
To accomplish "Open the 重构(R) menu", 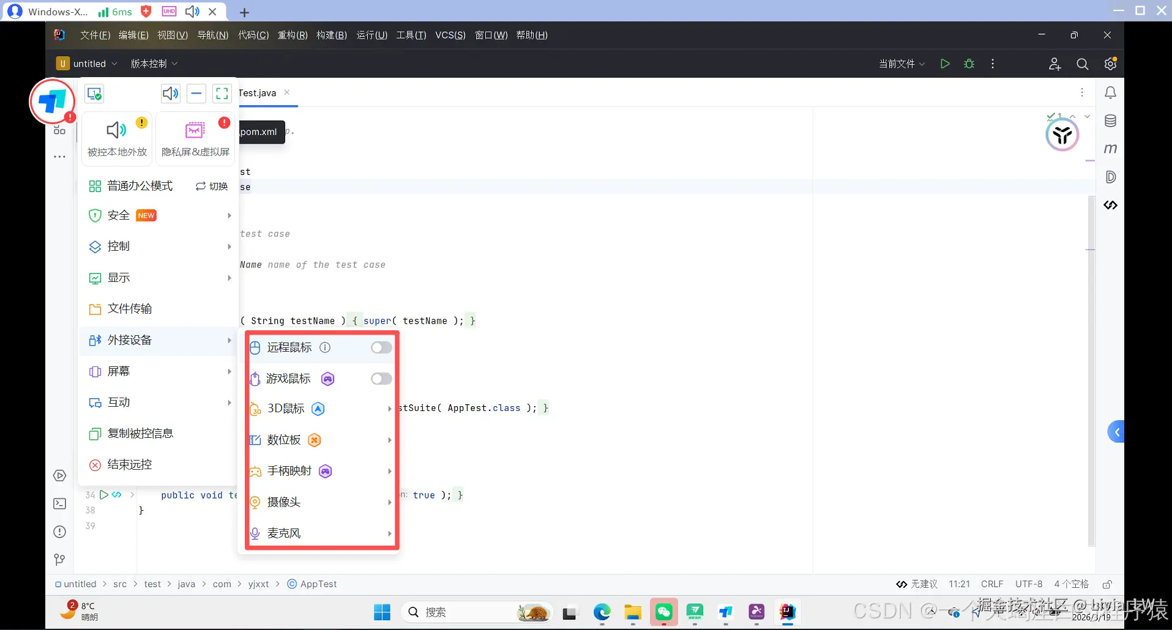I will (293, 35).
